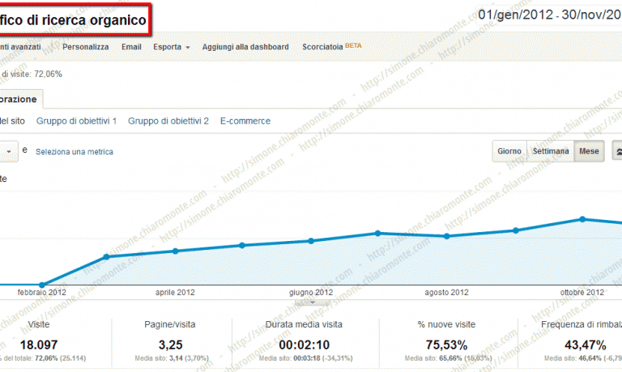Click the August 2012 data point
The width and height of the screenshot is (622, 372).
click(x=447, y=236)
